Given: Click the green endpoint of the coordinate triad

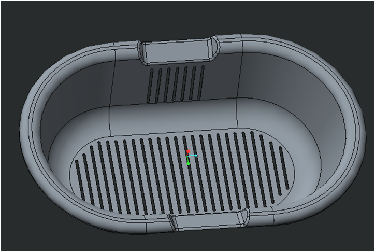Looking at the screenshot, I should 188,164.
